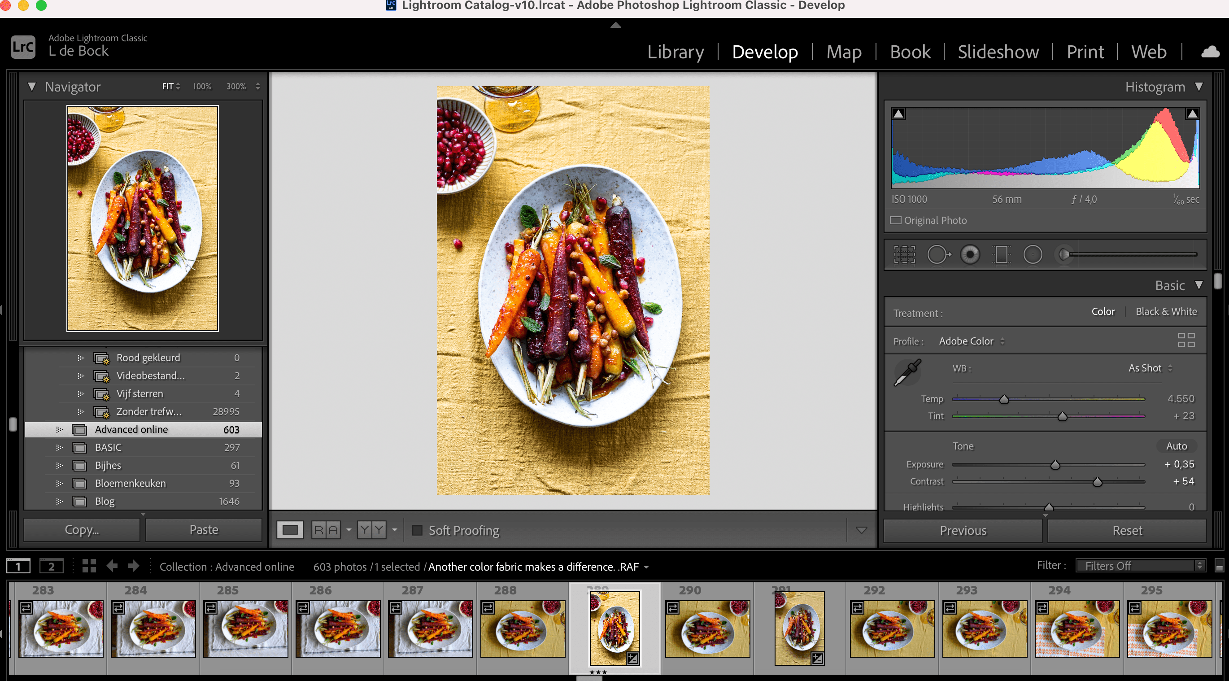Click the cloud sync status icon
This screenshot has width=1229, height=681.
coord(1210,52)
